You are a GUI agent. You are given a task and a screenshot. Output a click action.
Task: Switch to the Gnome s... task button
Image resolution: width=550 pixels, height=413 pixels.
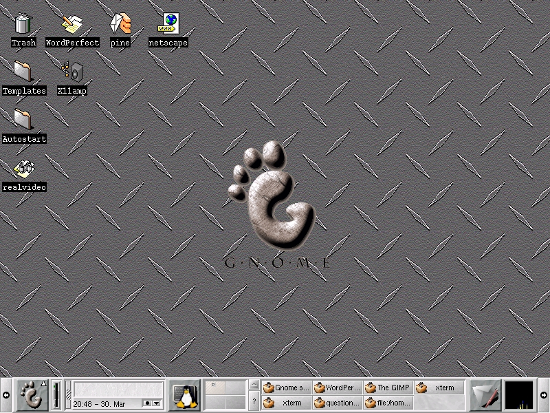point(287,388)
